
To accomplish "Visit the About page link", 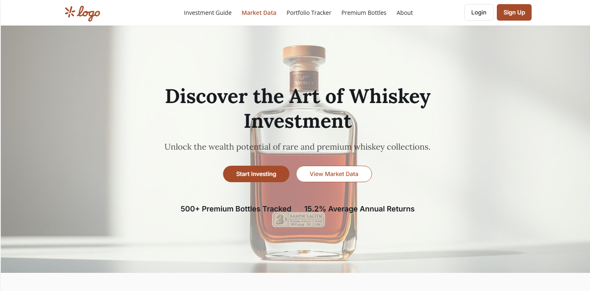I will pos(404,13).
